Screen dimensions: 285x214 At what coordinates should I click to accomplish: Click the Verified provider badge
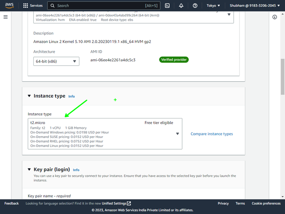tap(174, 60)
